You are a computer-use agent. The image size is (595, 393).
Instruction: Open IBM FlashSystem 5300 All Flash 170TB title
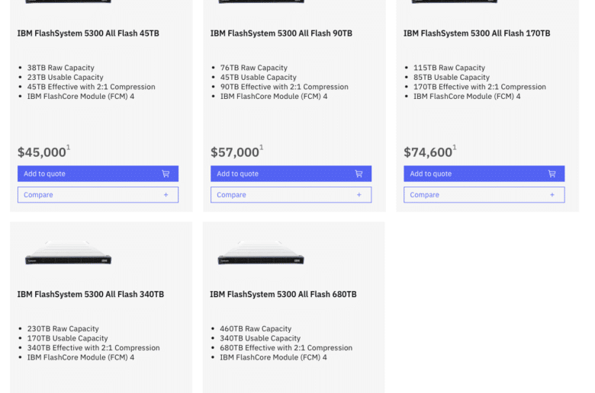coord(477,34)
